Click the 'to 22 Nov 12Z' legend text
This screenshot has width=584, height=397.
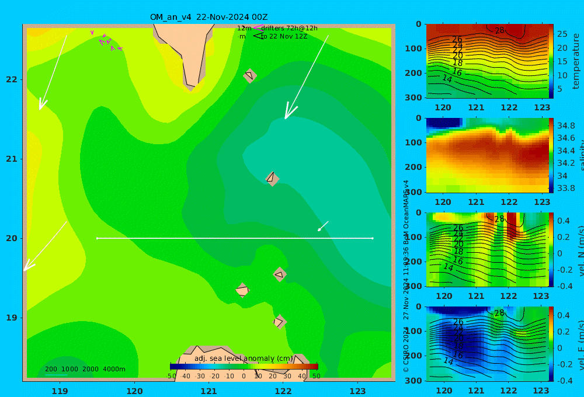coord(284,36)
